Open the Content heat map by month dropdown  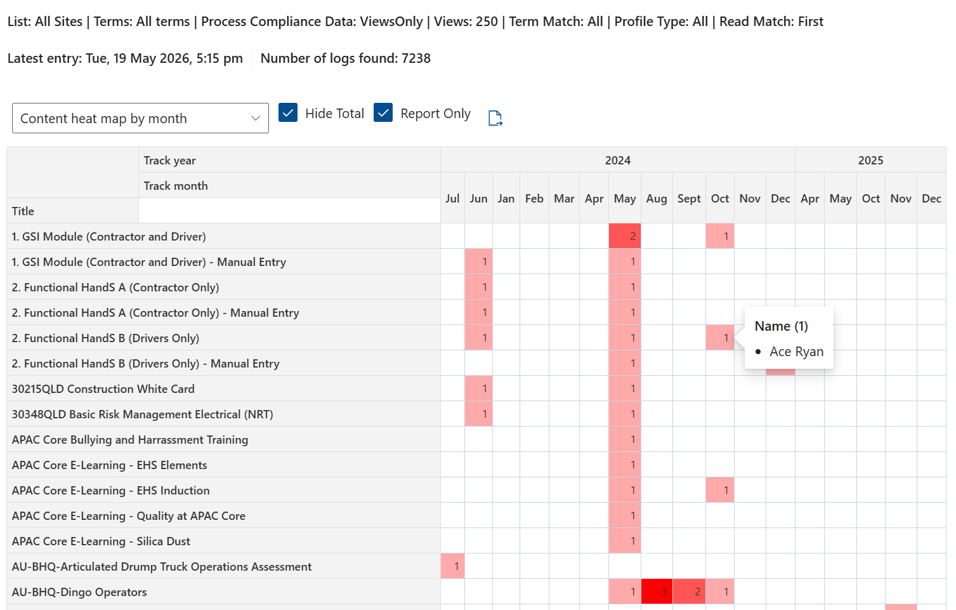[140, 118]
